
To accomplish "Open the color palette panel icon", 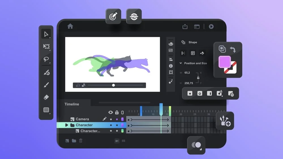I will [x=171, y=44].
